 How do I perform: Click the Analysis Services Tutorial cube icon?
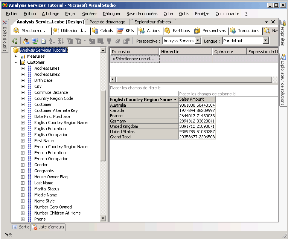point(15,50)
